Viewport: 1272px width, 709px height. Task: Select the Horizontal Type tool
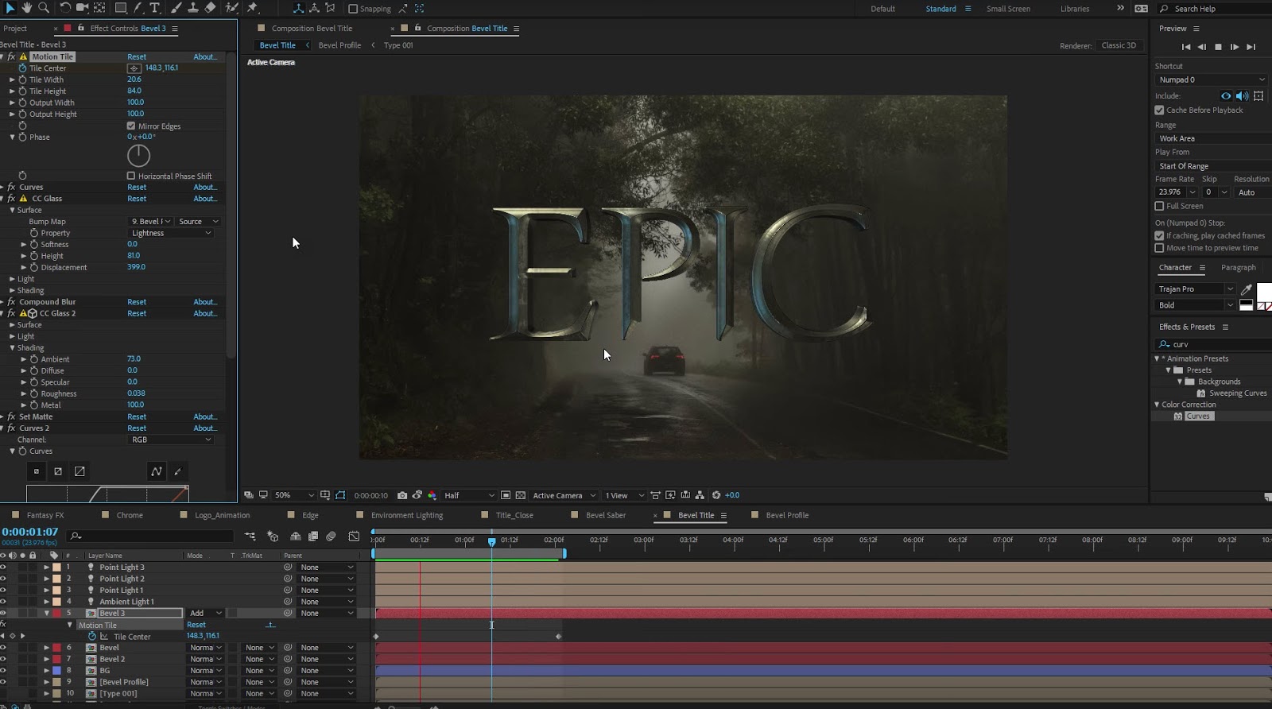(x=154, y=8)
